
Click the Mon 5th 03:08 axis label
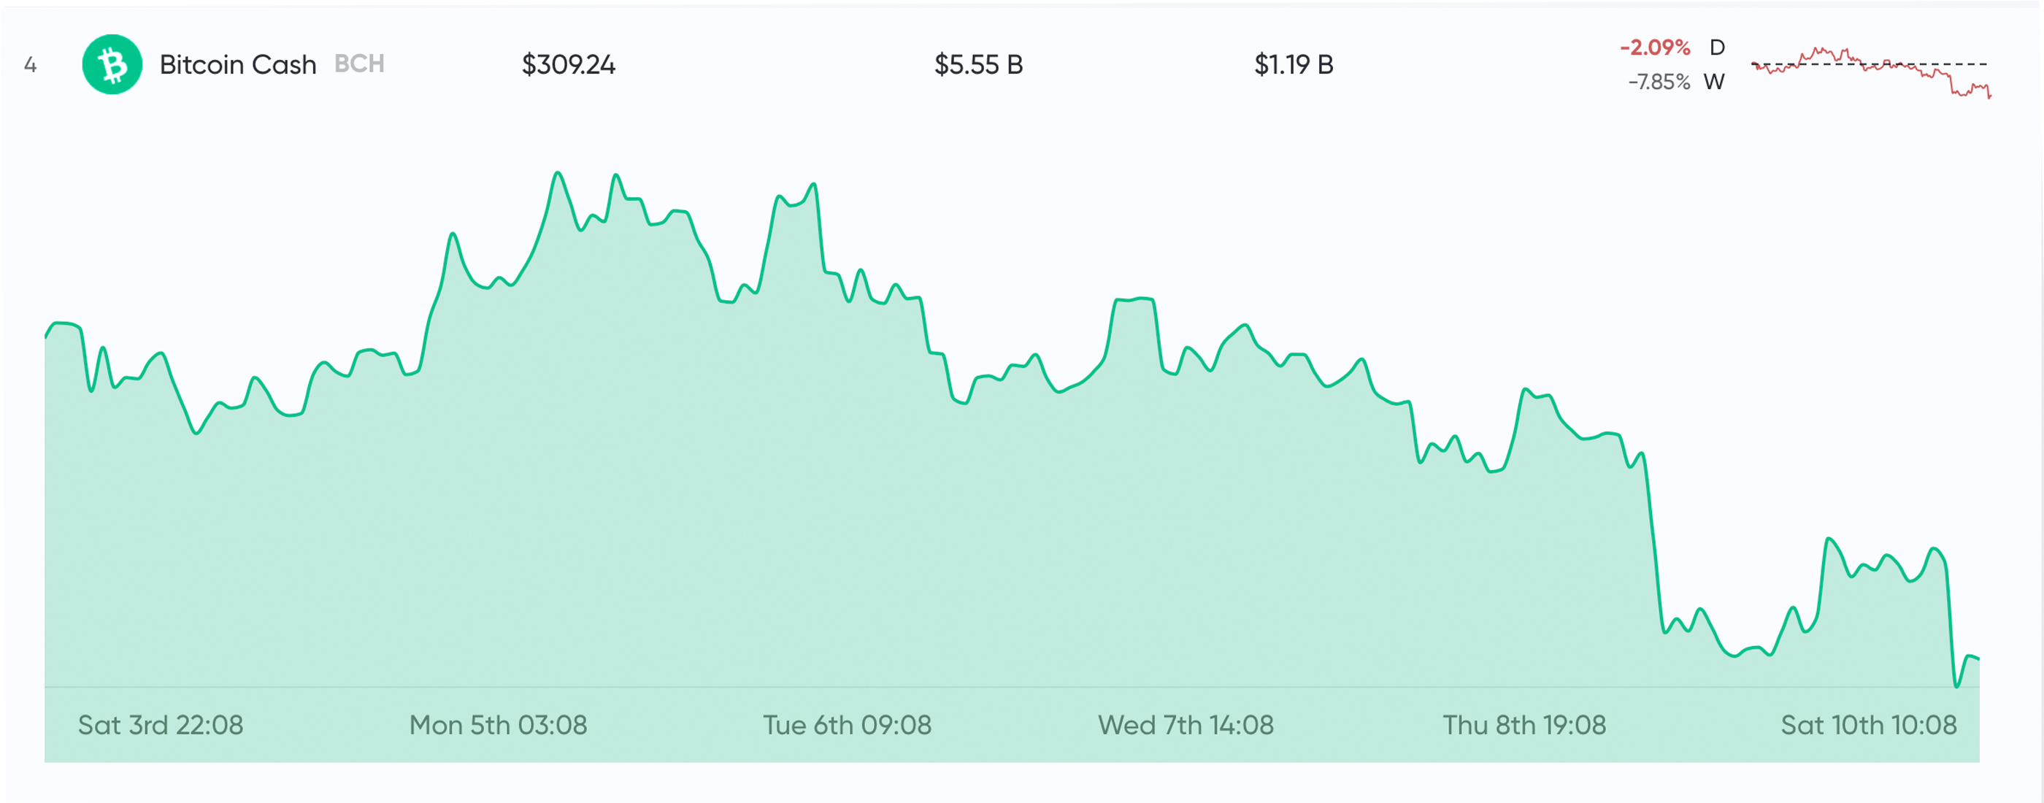coord(498,724)
